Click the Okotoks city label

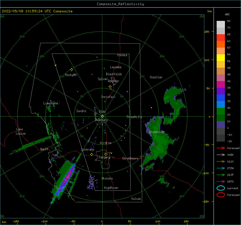coord(107,178)
